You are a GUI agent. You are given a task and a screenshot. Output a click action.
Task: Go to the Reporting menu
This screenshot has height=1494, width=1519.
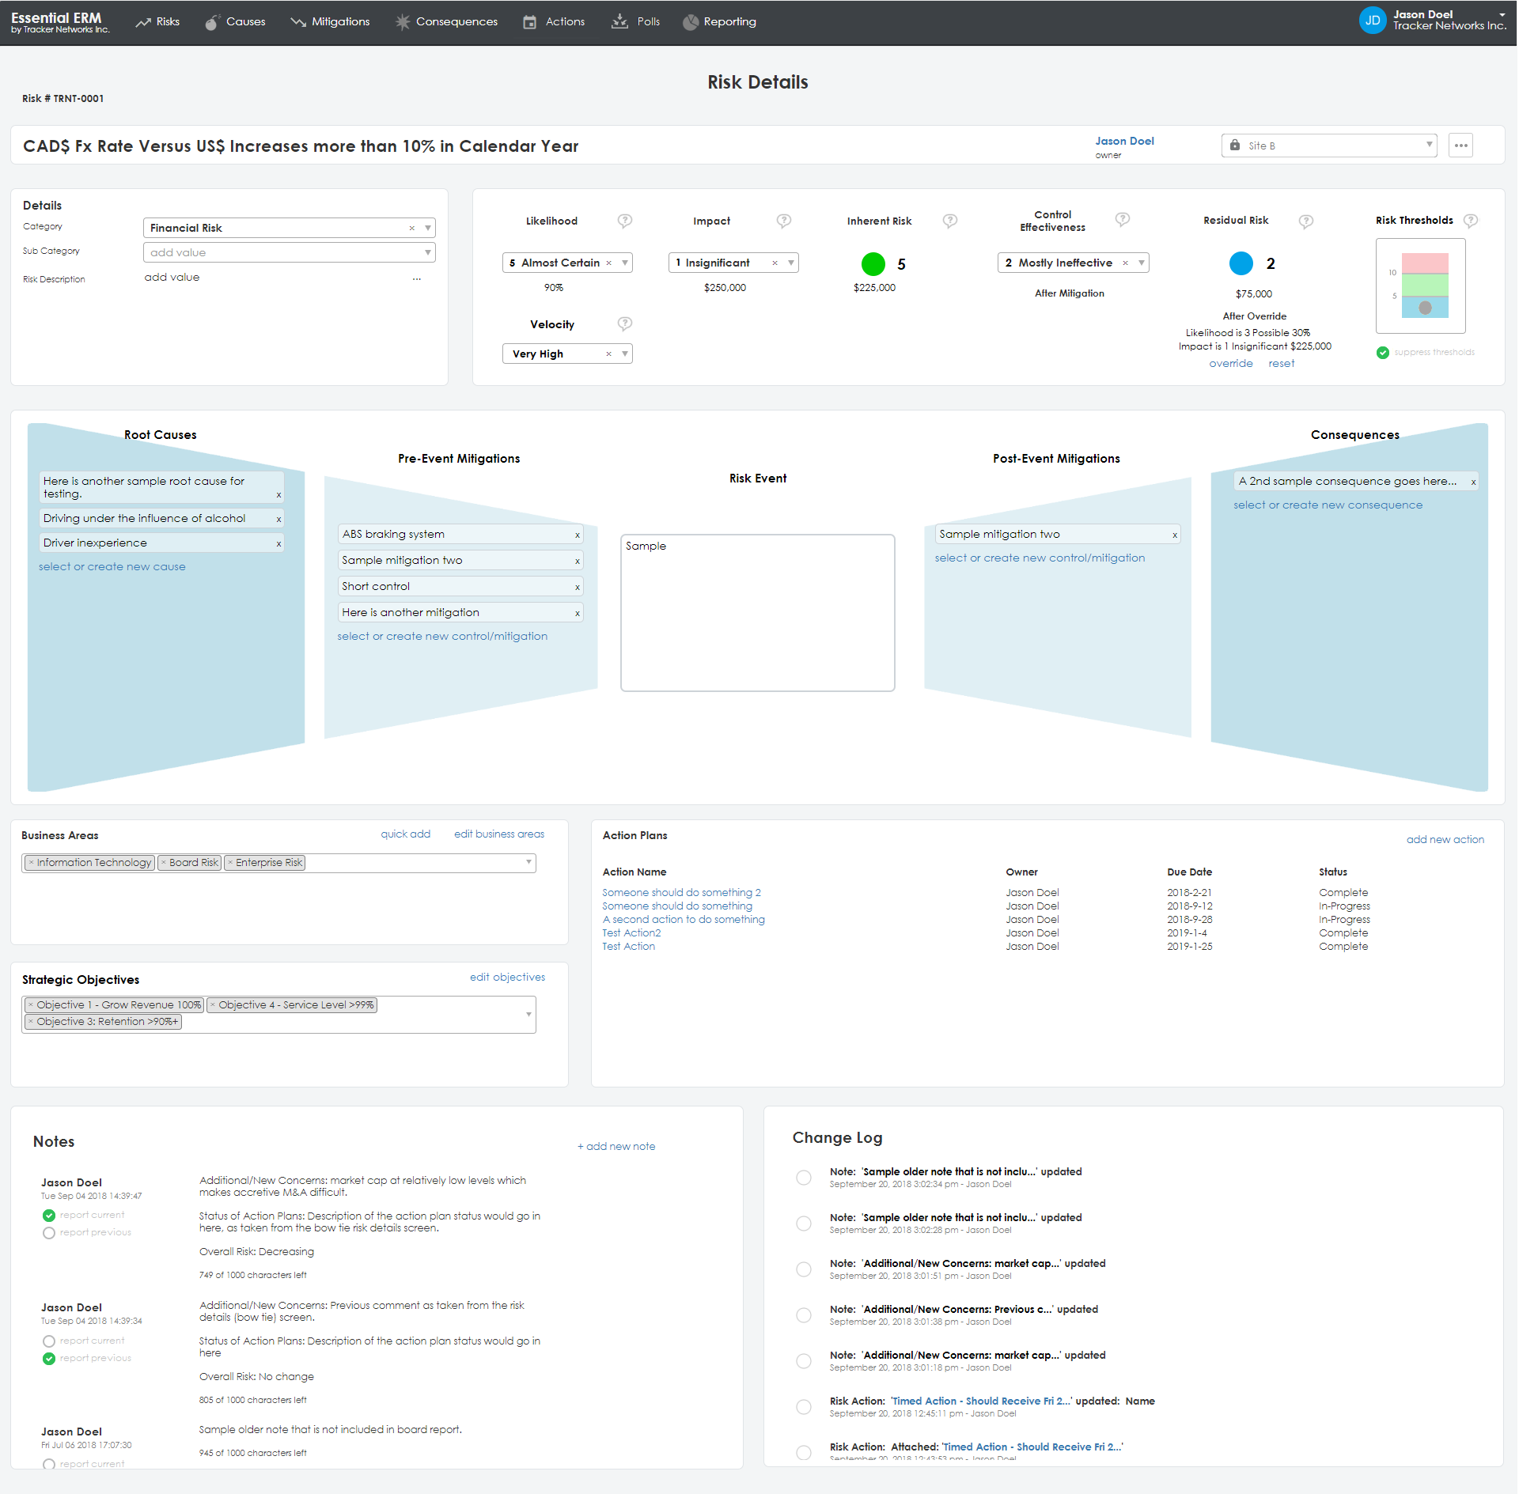[x=719, y=21]
